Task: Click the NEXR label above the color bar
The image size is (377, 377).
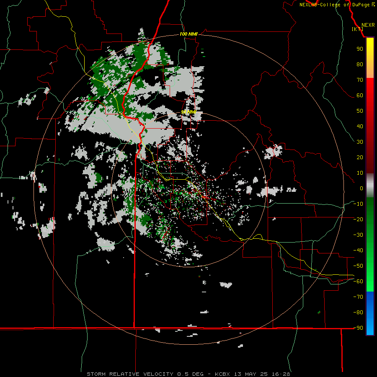Action: pos(368,25)
